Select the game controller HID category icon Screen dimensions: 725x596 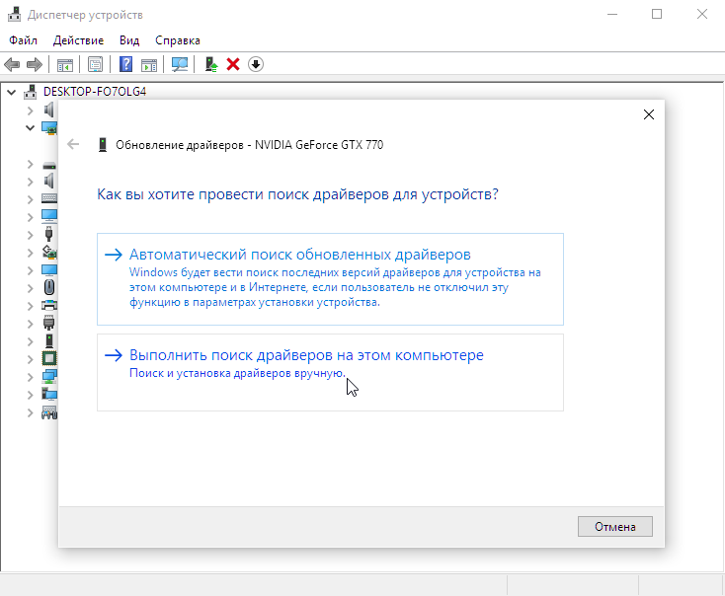pos(49,412)
